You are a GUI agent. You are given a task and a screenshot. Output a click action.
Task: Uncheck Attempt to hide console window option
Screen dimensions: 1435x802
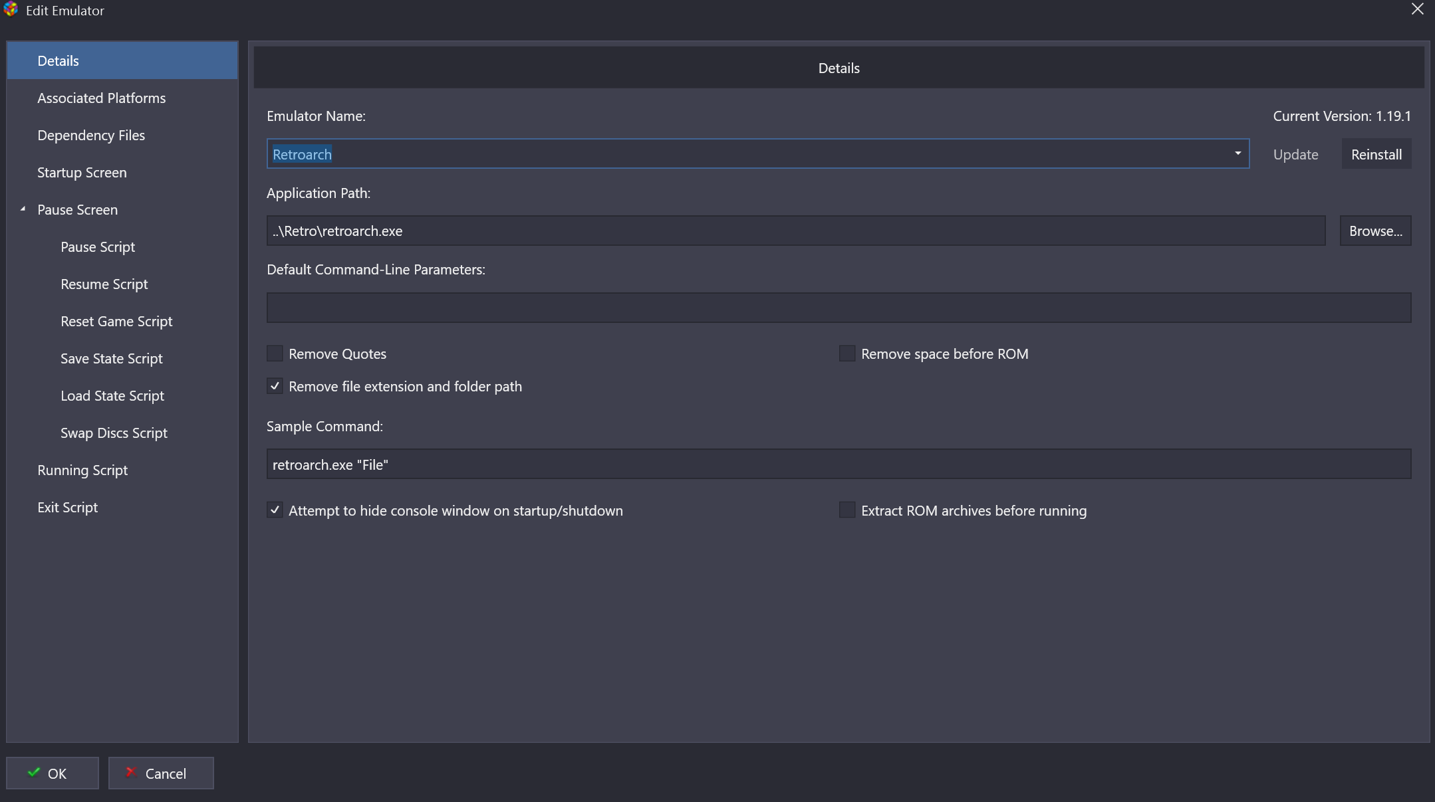(x=275, y=510)
